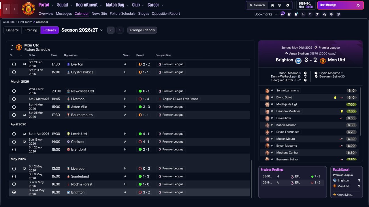Screen dimensions: 369x207
Task: Select the Leeds Utd fixture radio button
Action: [14, 134]
